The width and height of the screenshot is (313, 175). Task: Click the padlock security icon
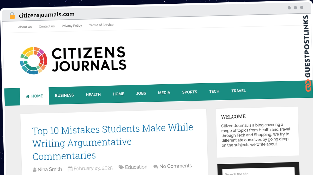tap(12, 15)
